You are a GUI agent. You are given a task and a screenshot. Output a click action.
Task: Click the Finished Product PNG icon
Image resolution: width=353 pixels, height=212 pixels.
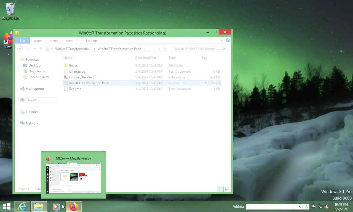(x=66, y=77)
